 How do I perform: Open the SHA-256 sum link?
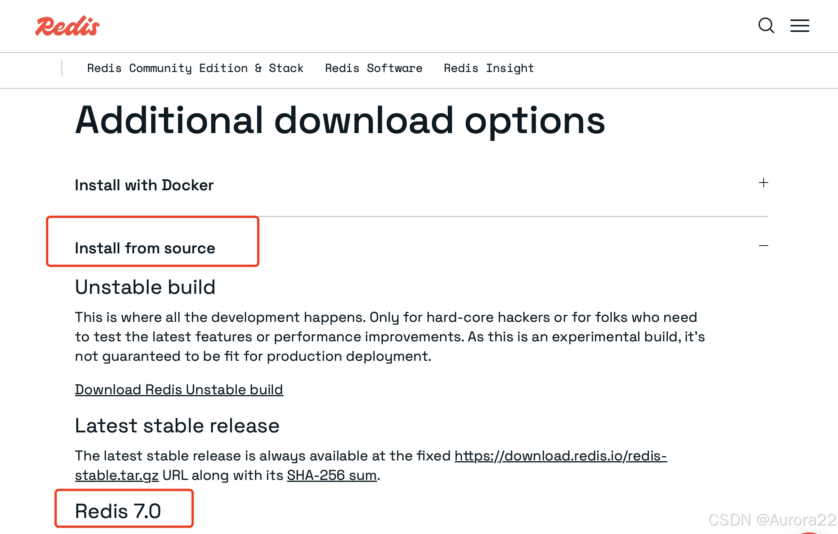click(332, 475)
